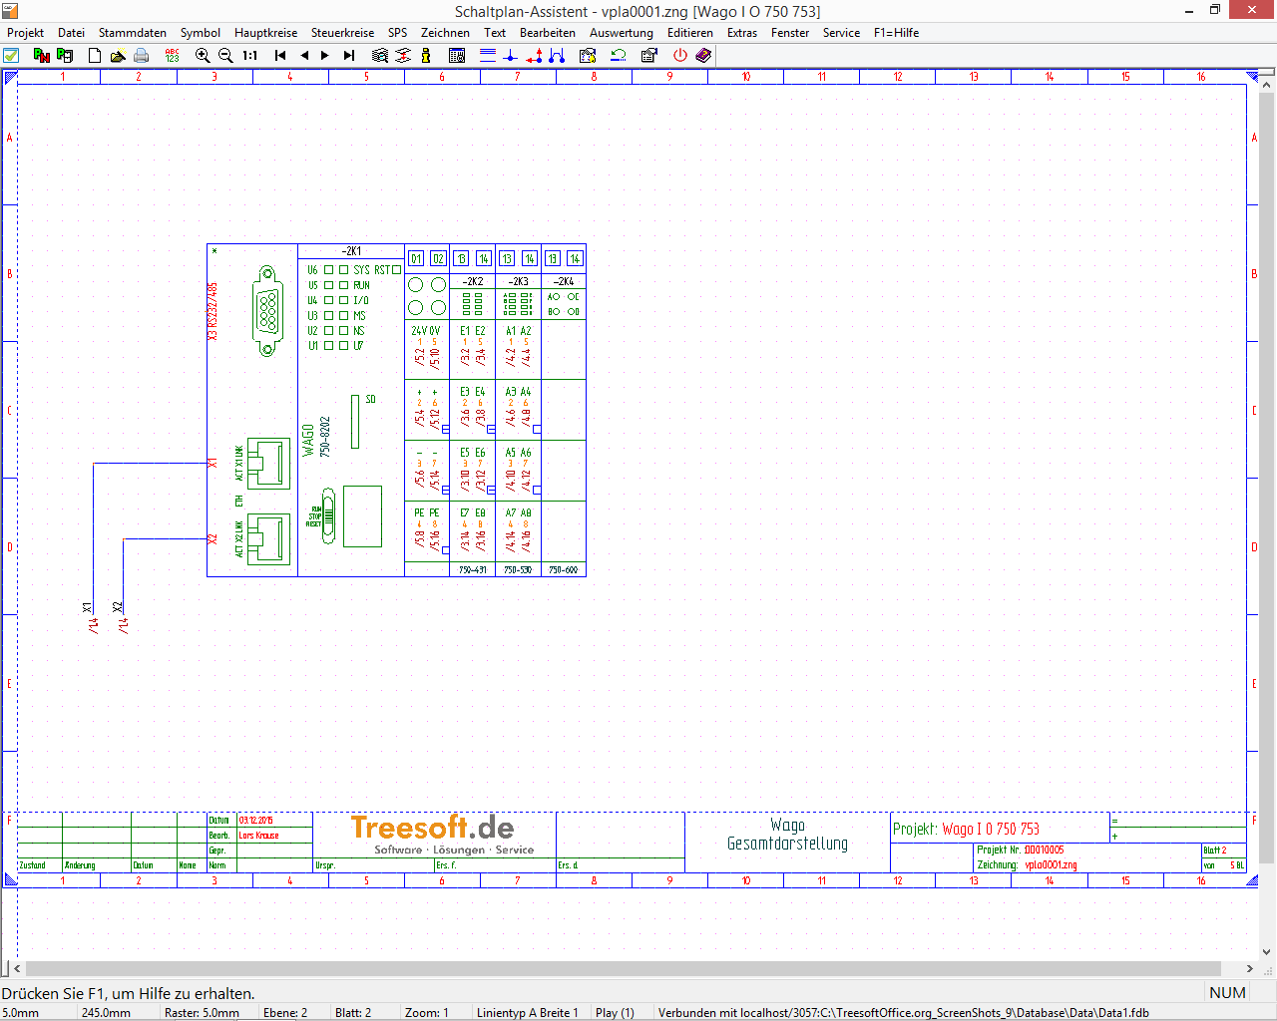Click the red power exit icon
The width and height of the screenshot is (1277, 1021).
(680, 56)
